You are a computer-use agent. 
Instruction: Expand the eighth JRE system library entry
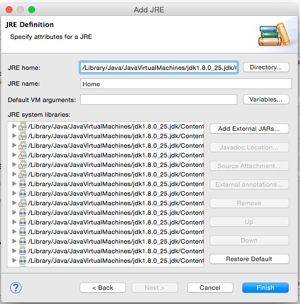[x=14, y=193]
